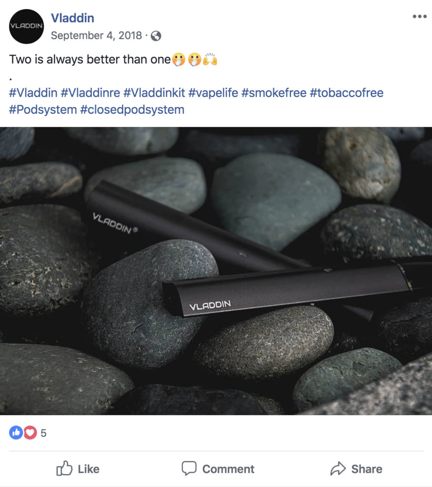Open the three-dot post options menu
This screenshot has width=432, height=487.
(x=419, y=17)
